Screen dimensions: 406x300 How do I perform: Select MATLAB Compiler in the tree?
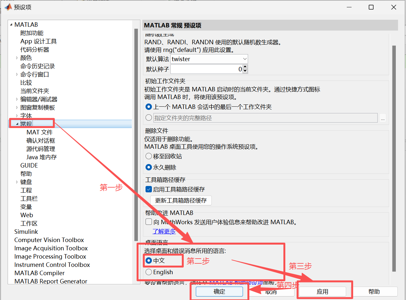point(39,273)
